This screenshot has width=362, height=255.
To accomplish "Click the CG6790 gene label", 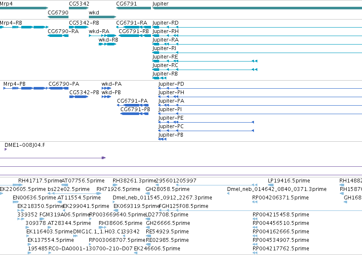I will pyautogui.click(x=58, y=12).
